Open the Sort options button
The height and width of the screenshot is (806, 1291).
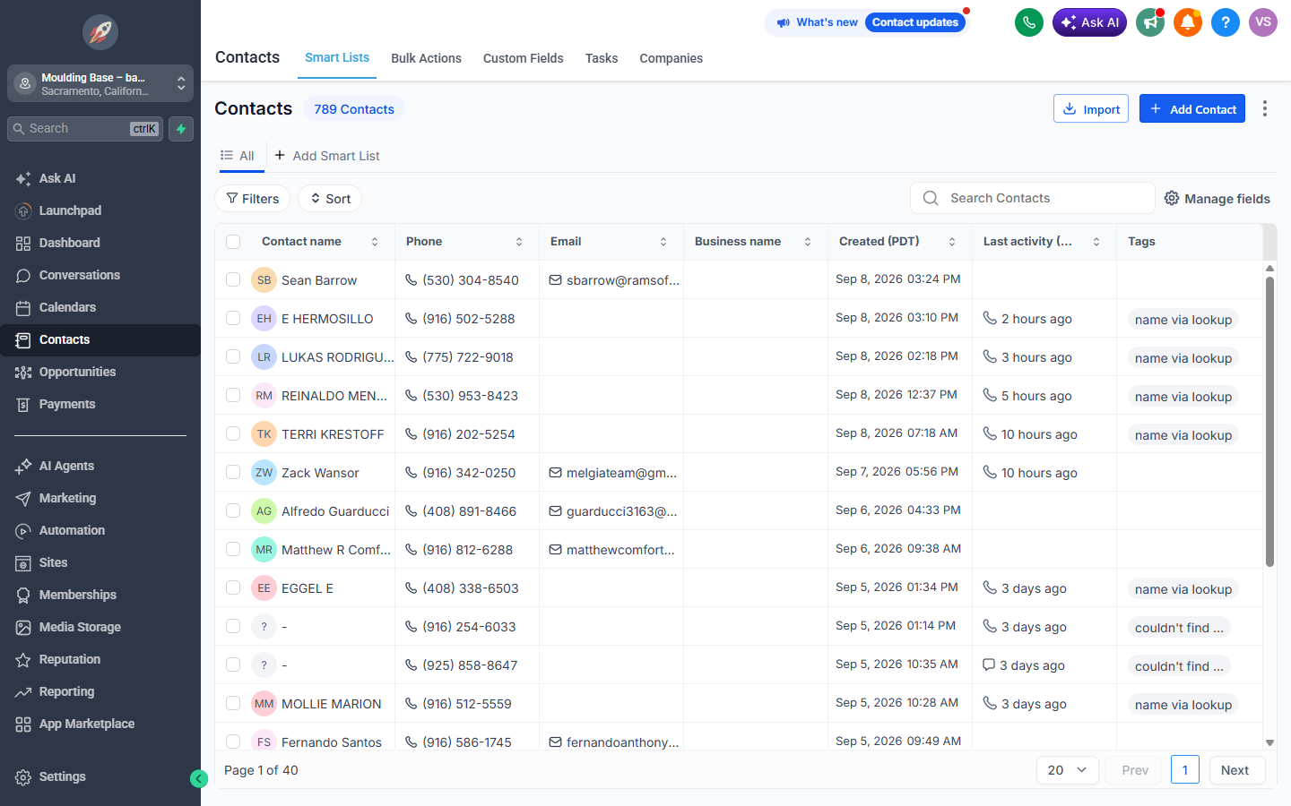tap(330, 199)
